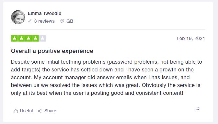This screenshot has height=124, width=218.
Task: Click the Share button label
Action: click(50, 111)
